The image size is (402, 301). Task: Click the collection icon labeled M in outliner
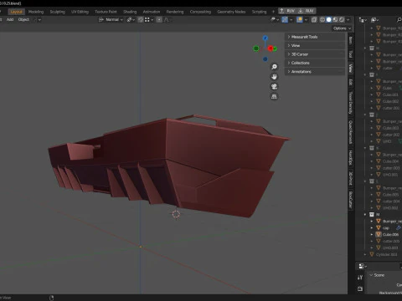[x=372, y=215]
